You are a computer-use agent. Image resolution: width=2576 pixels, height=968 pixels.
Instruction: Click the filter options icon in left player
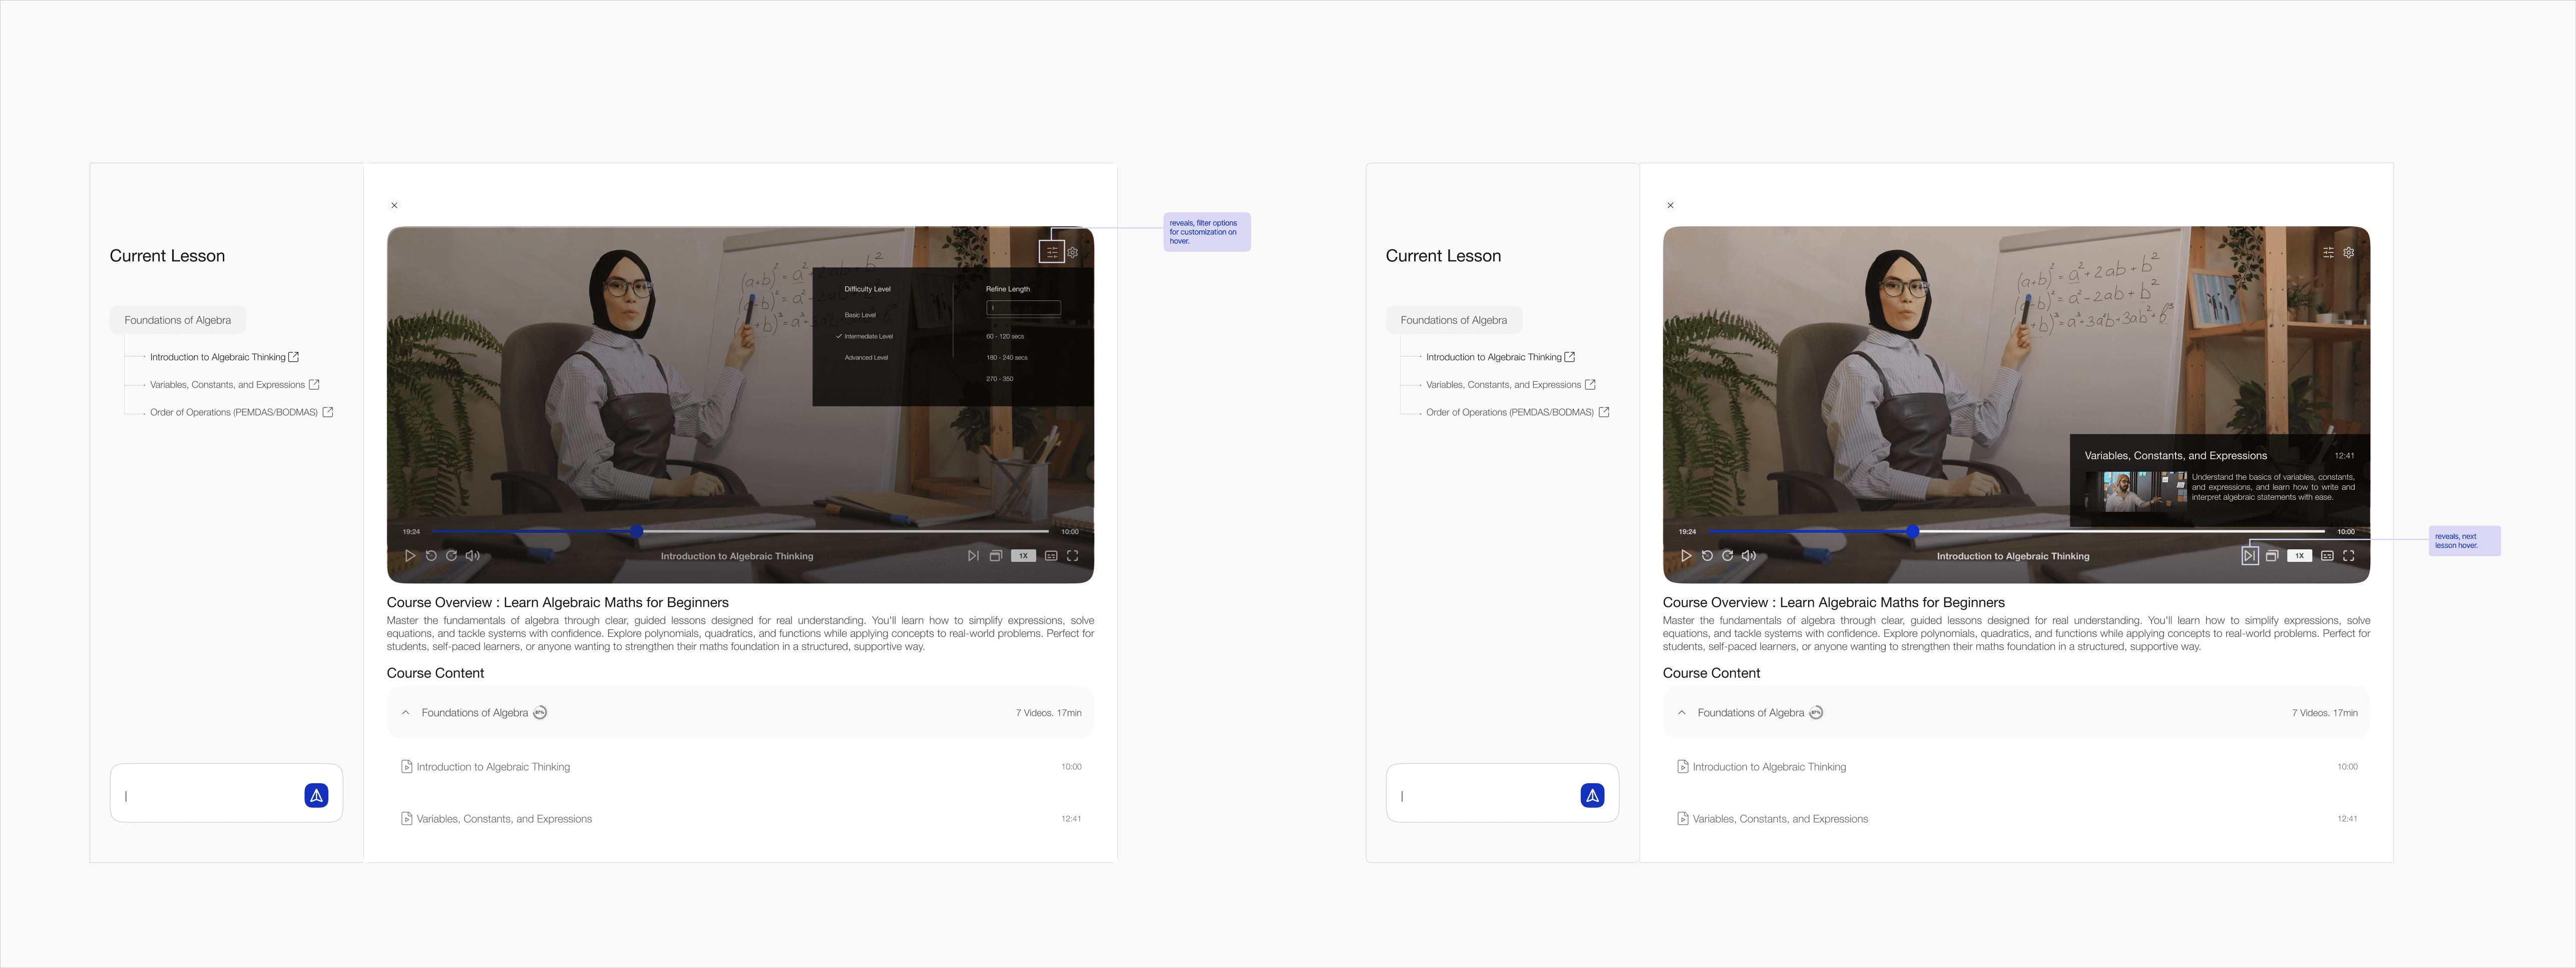(x=1051, y=252)
